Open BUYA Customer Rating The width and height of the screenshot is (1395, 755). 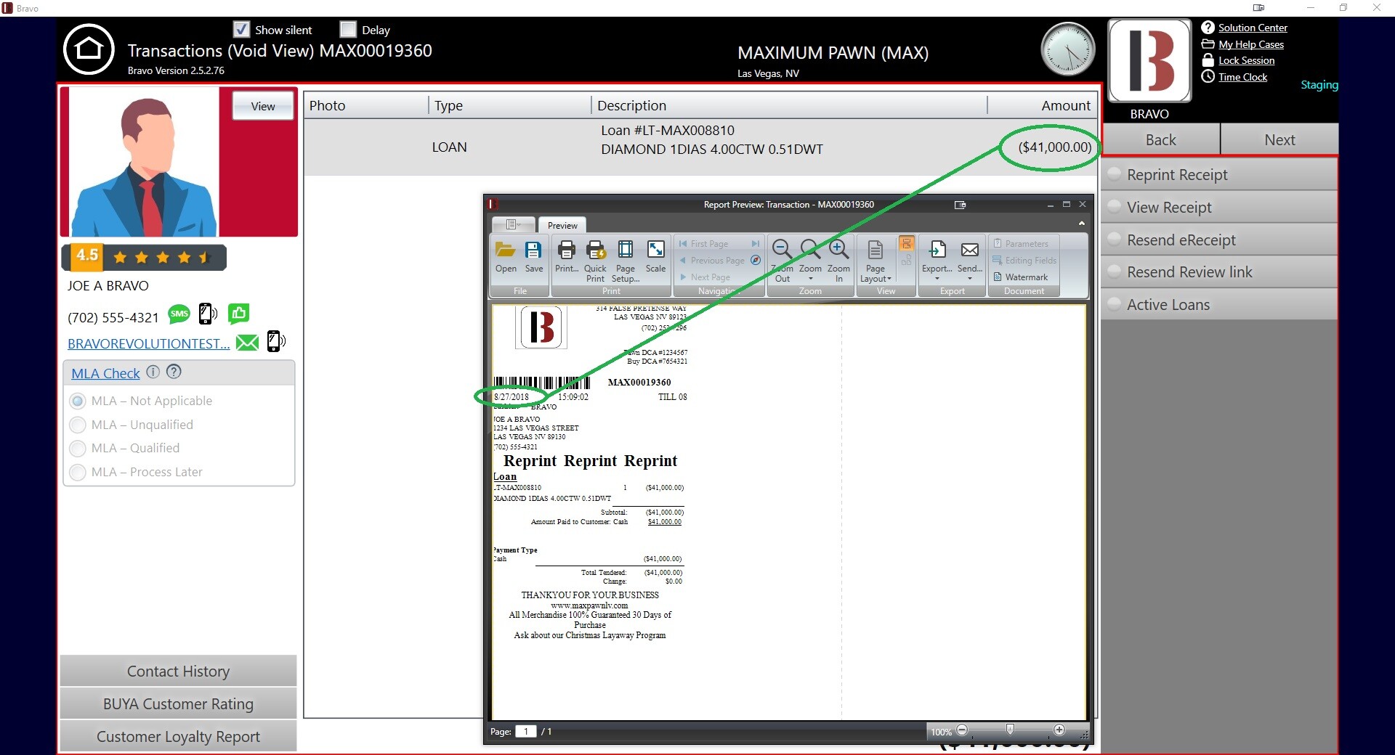pyautogui.click(x=178, y=703)
